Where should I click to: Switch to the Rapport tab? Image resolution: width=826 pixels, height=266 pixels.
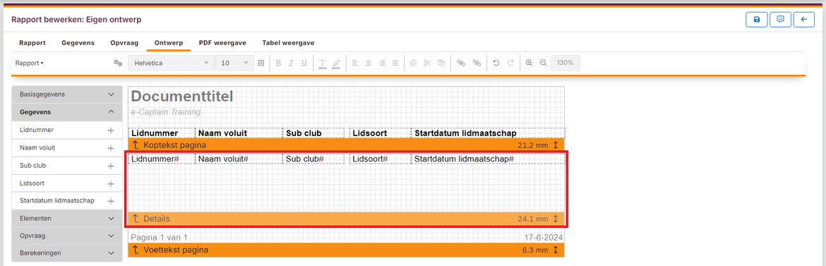[x=32, y=42]
